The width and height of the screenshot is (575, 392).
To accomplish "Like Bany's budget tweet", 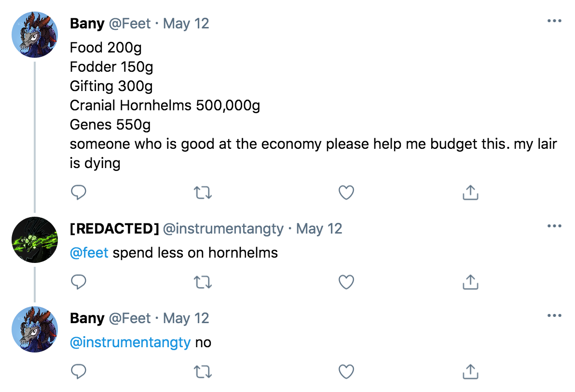I will tap(346, 193).
